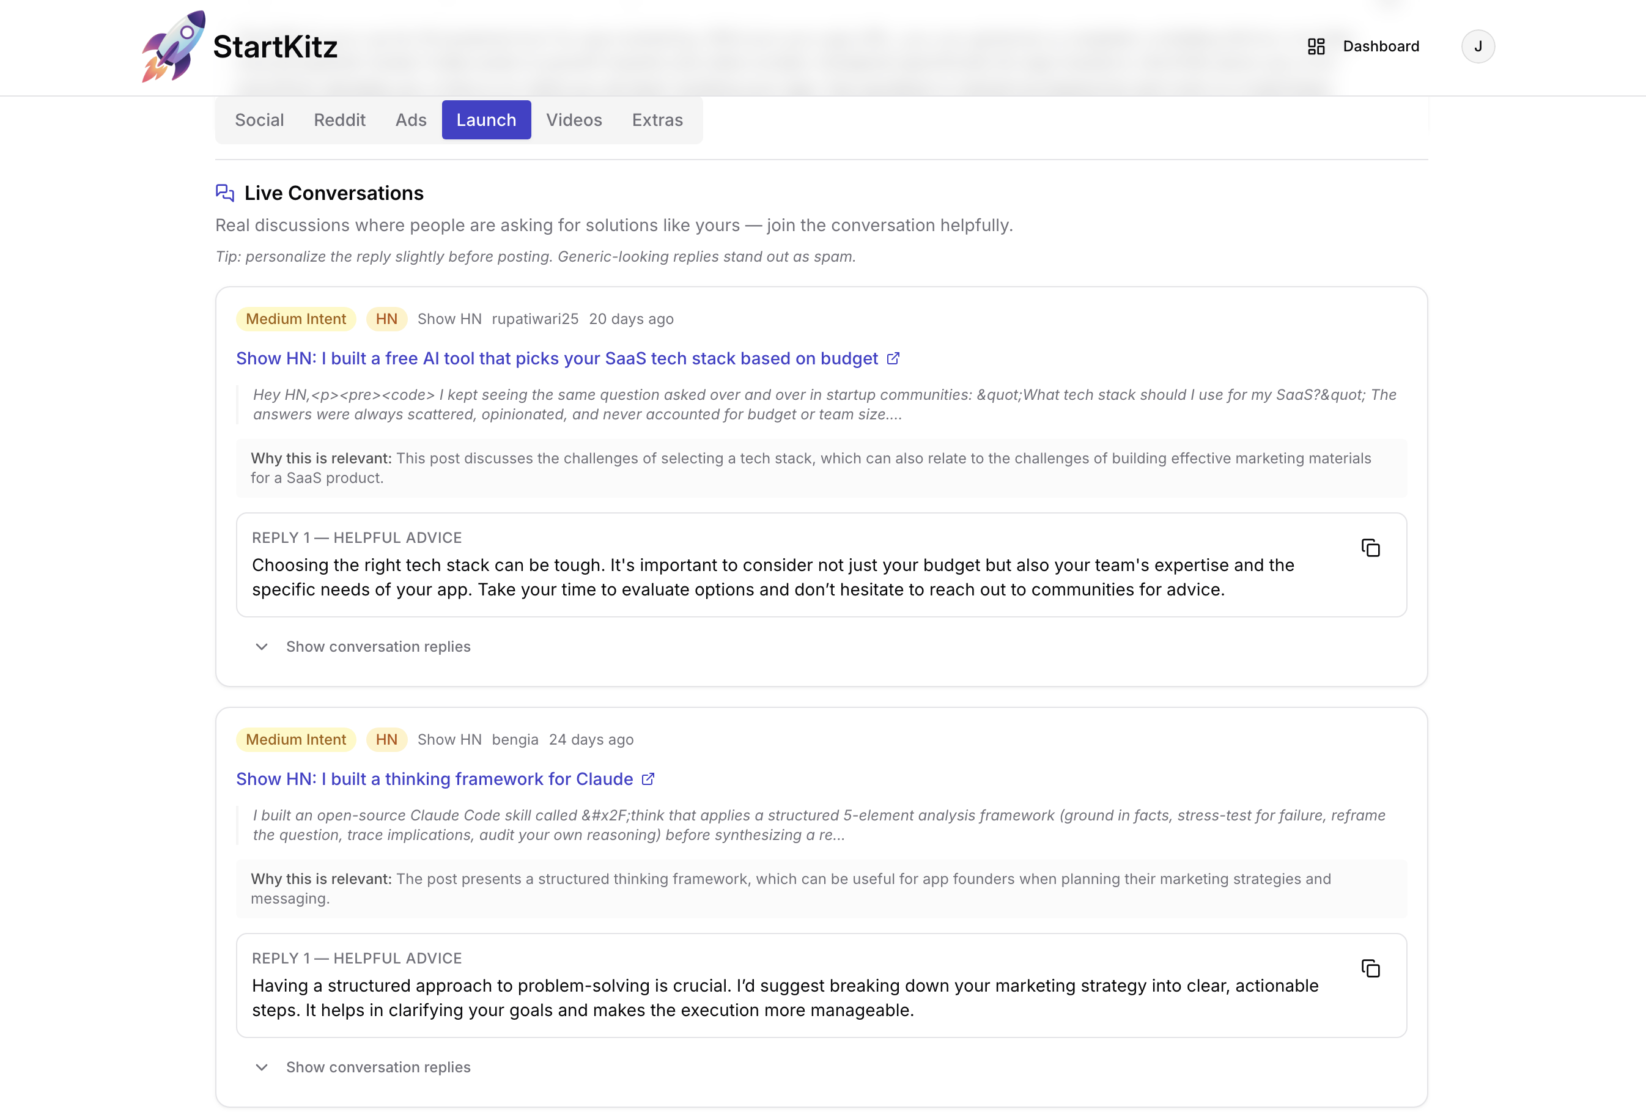The width and height of the screenshot is (1646, 1120).
Task: Click the HN badge on the bengia post
Action: click(x=386, y=739)
